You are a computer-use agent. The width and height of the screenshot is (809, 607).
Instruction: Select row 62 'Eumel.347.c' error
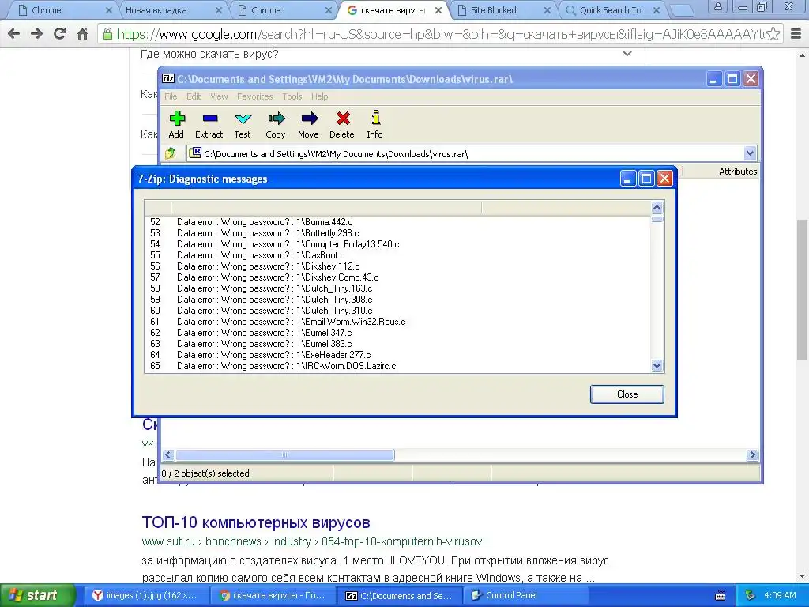(x=397, y=333)
